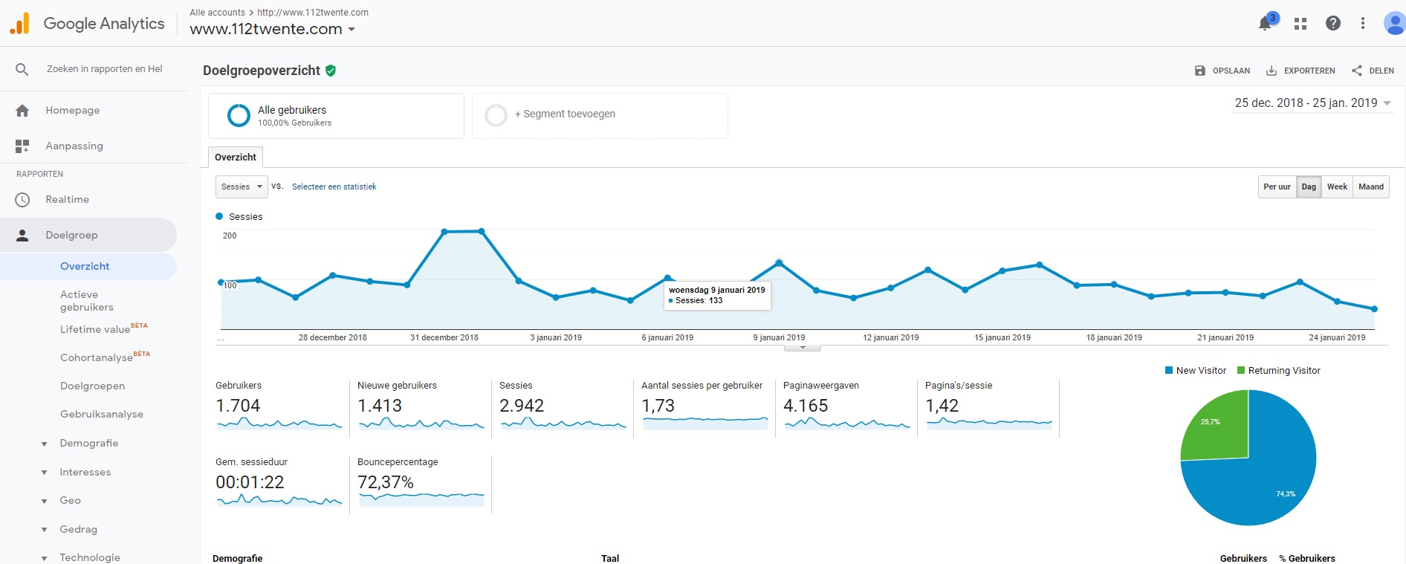Open the notifications bell icon
Viewport: 1406px width, 564px height.
(1265, 24)
